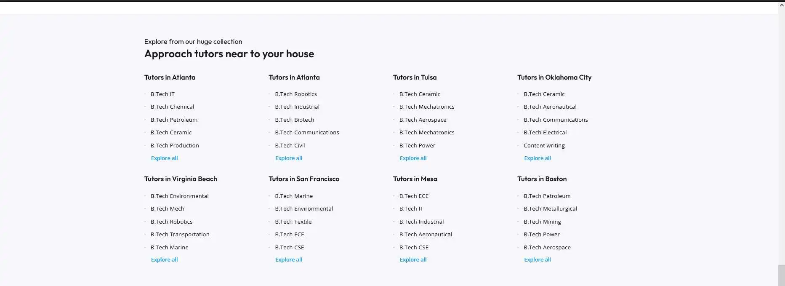Click the Tutors in Virginia Beach heading

point(181,179)
